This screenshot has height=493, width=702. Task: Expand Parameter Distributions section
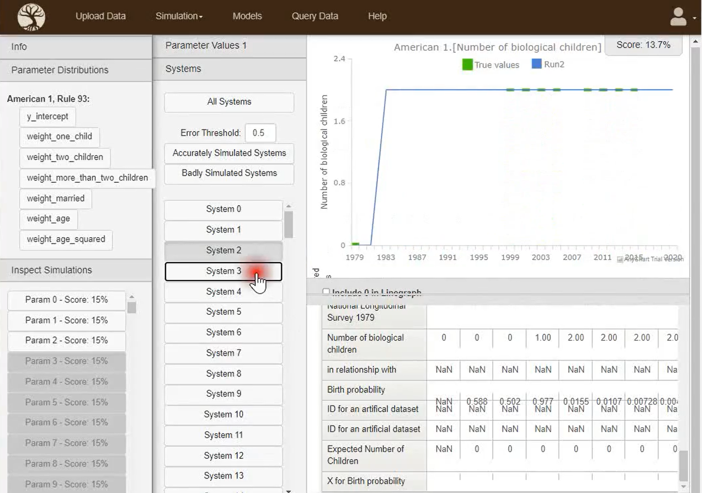[76, 70]
